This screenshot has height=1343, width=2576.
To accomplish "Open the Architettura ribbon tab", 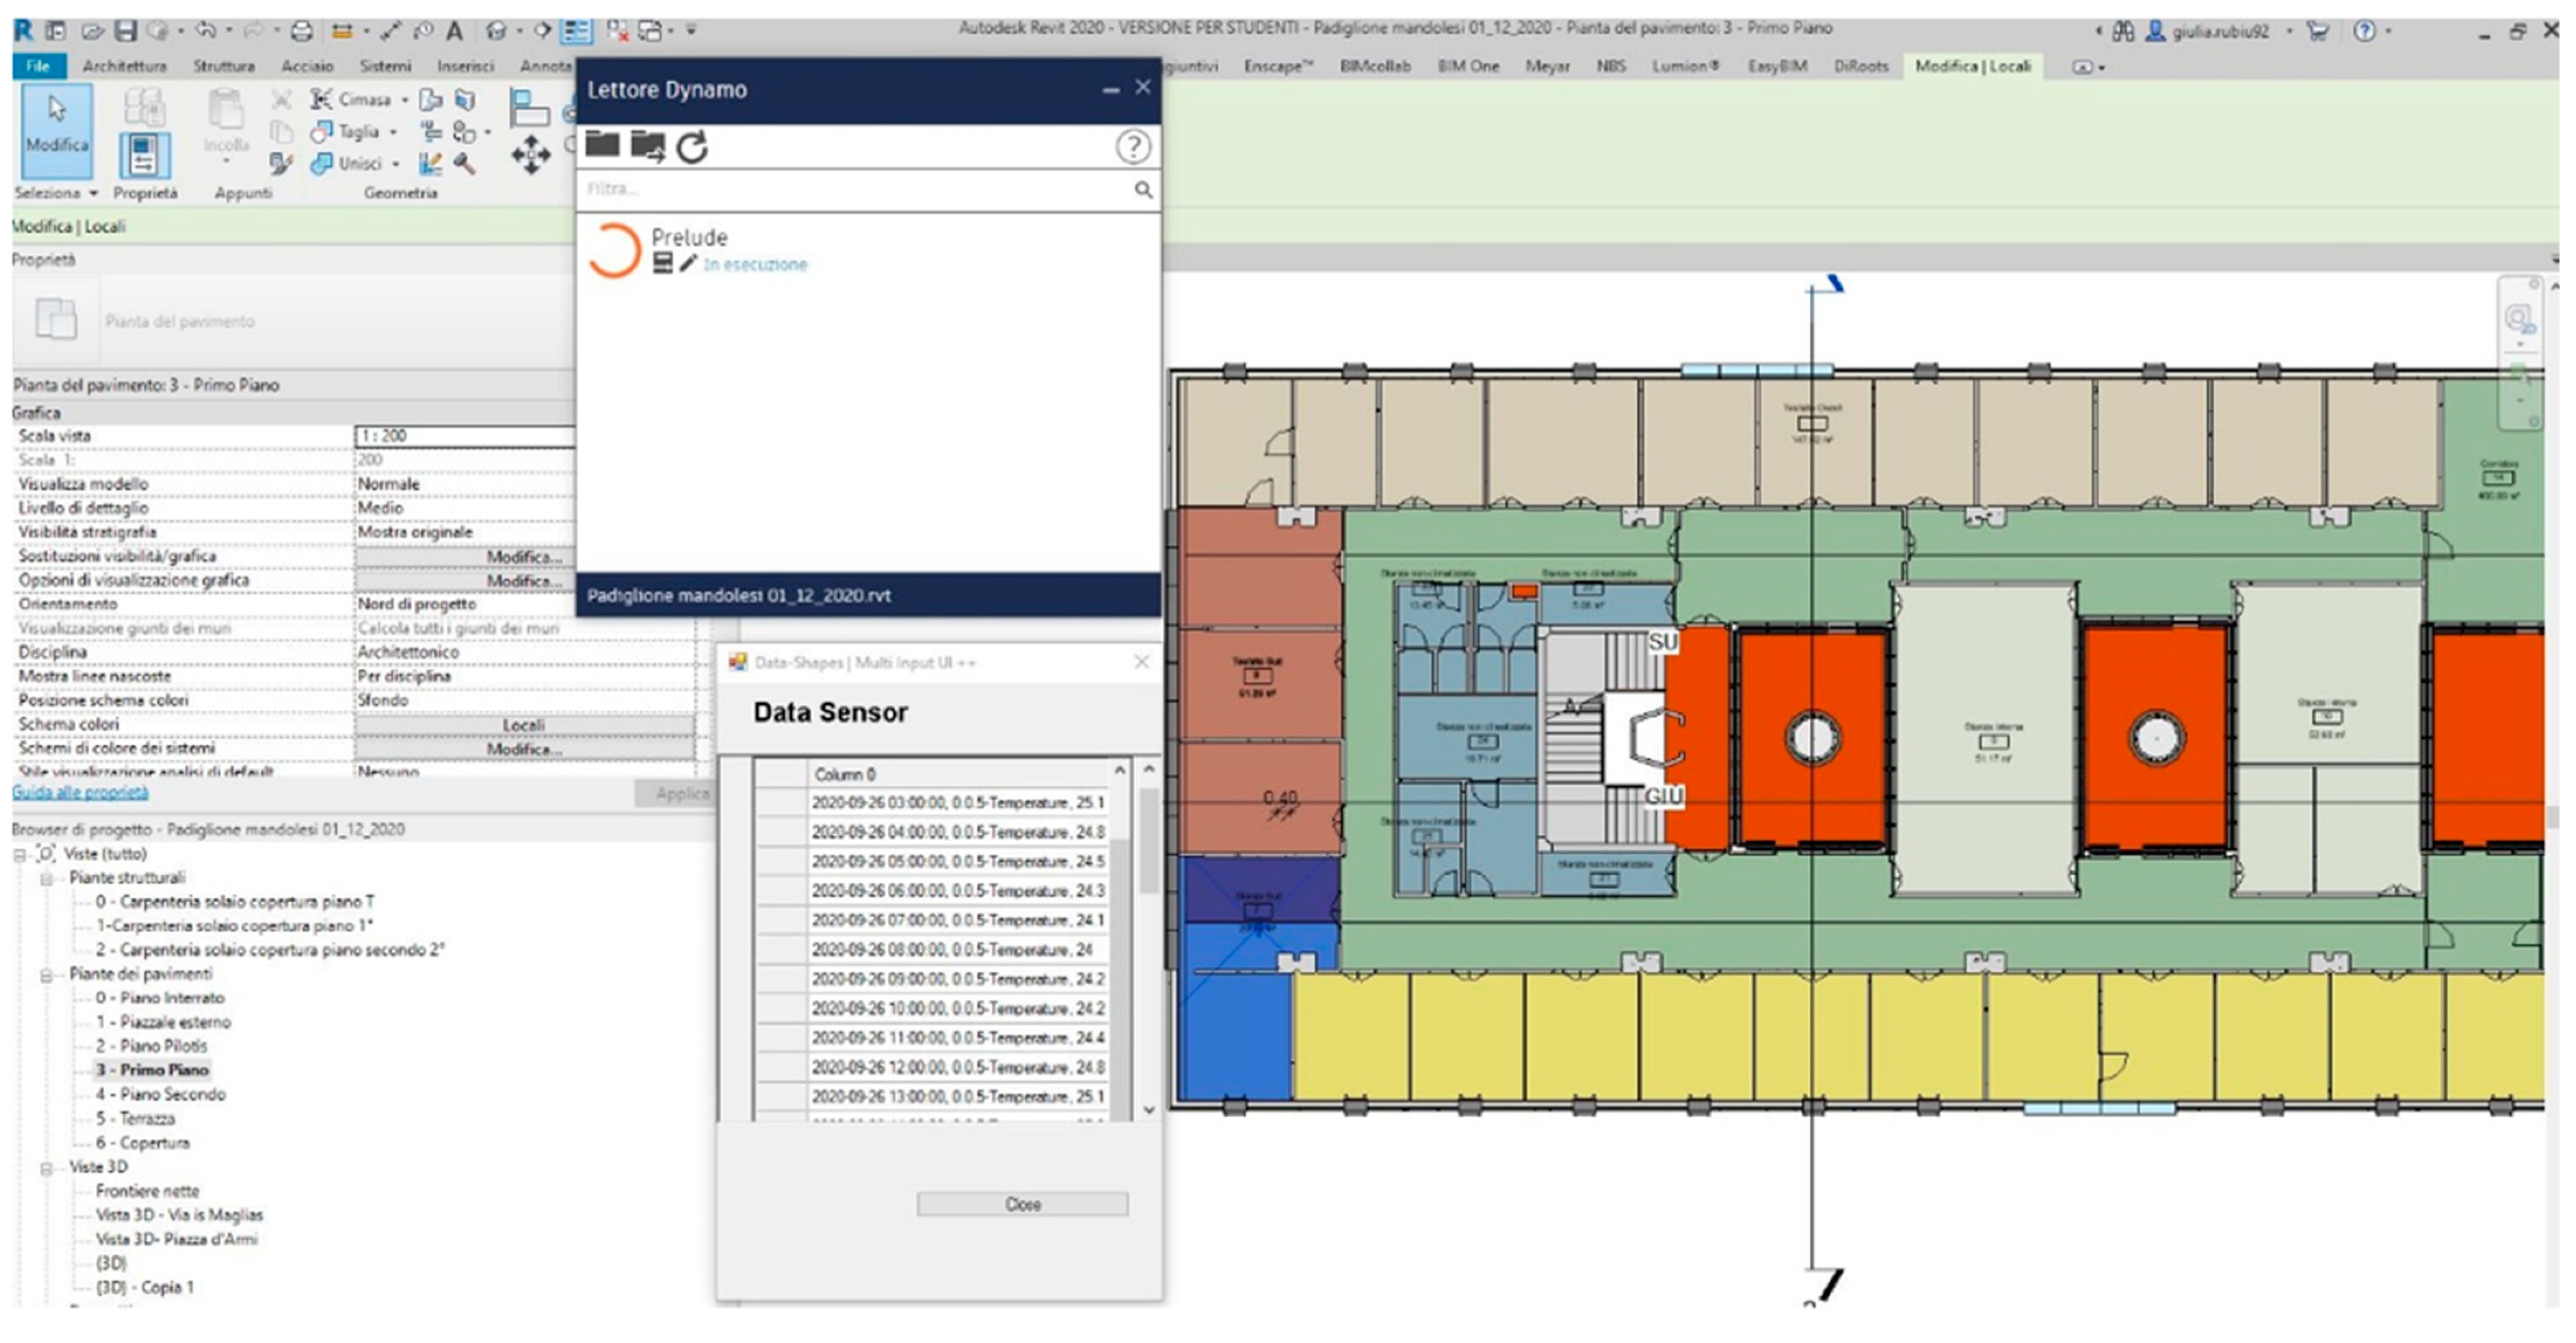I will click(x=124, y=67).
